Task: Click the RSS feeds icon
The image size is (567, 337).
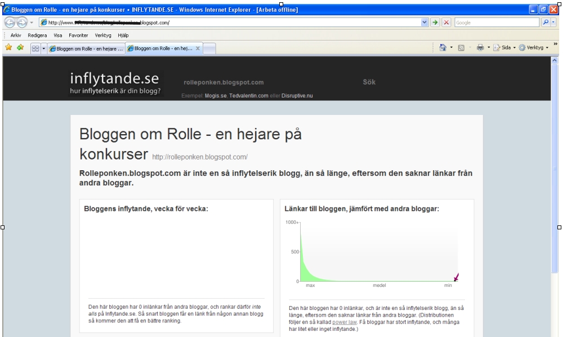Action: click(461, 48)
